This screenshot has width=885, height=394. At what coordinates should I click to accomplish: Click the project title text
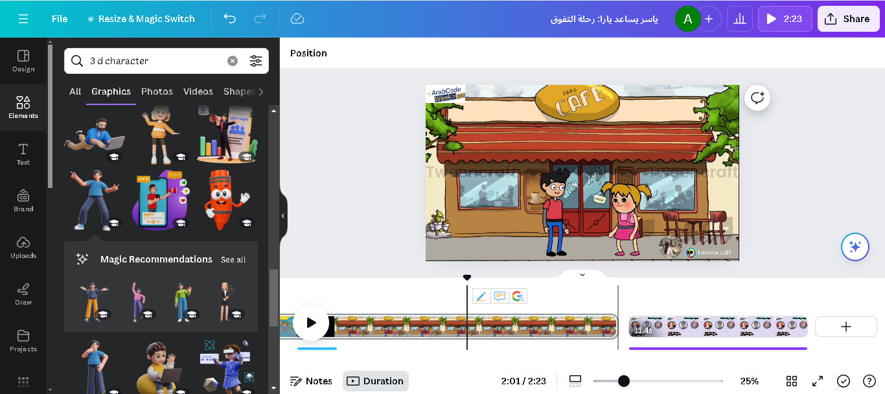(x=604, y=19)
